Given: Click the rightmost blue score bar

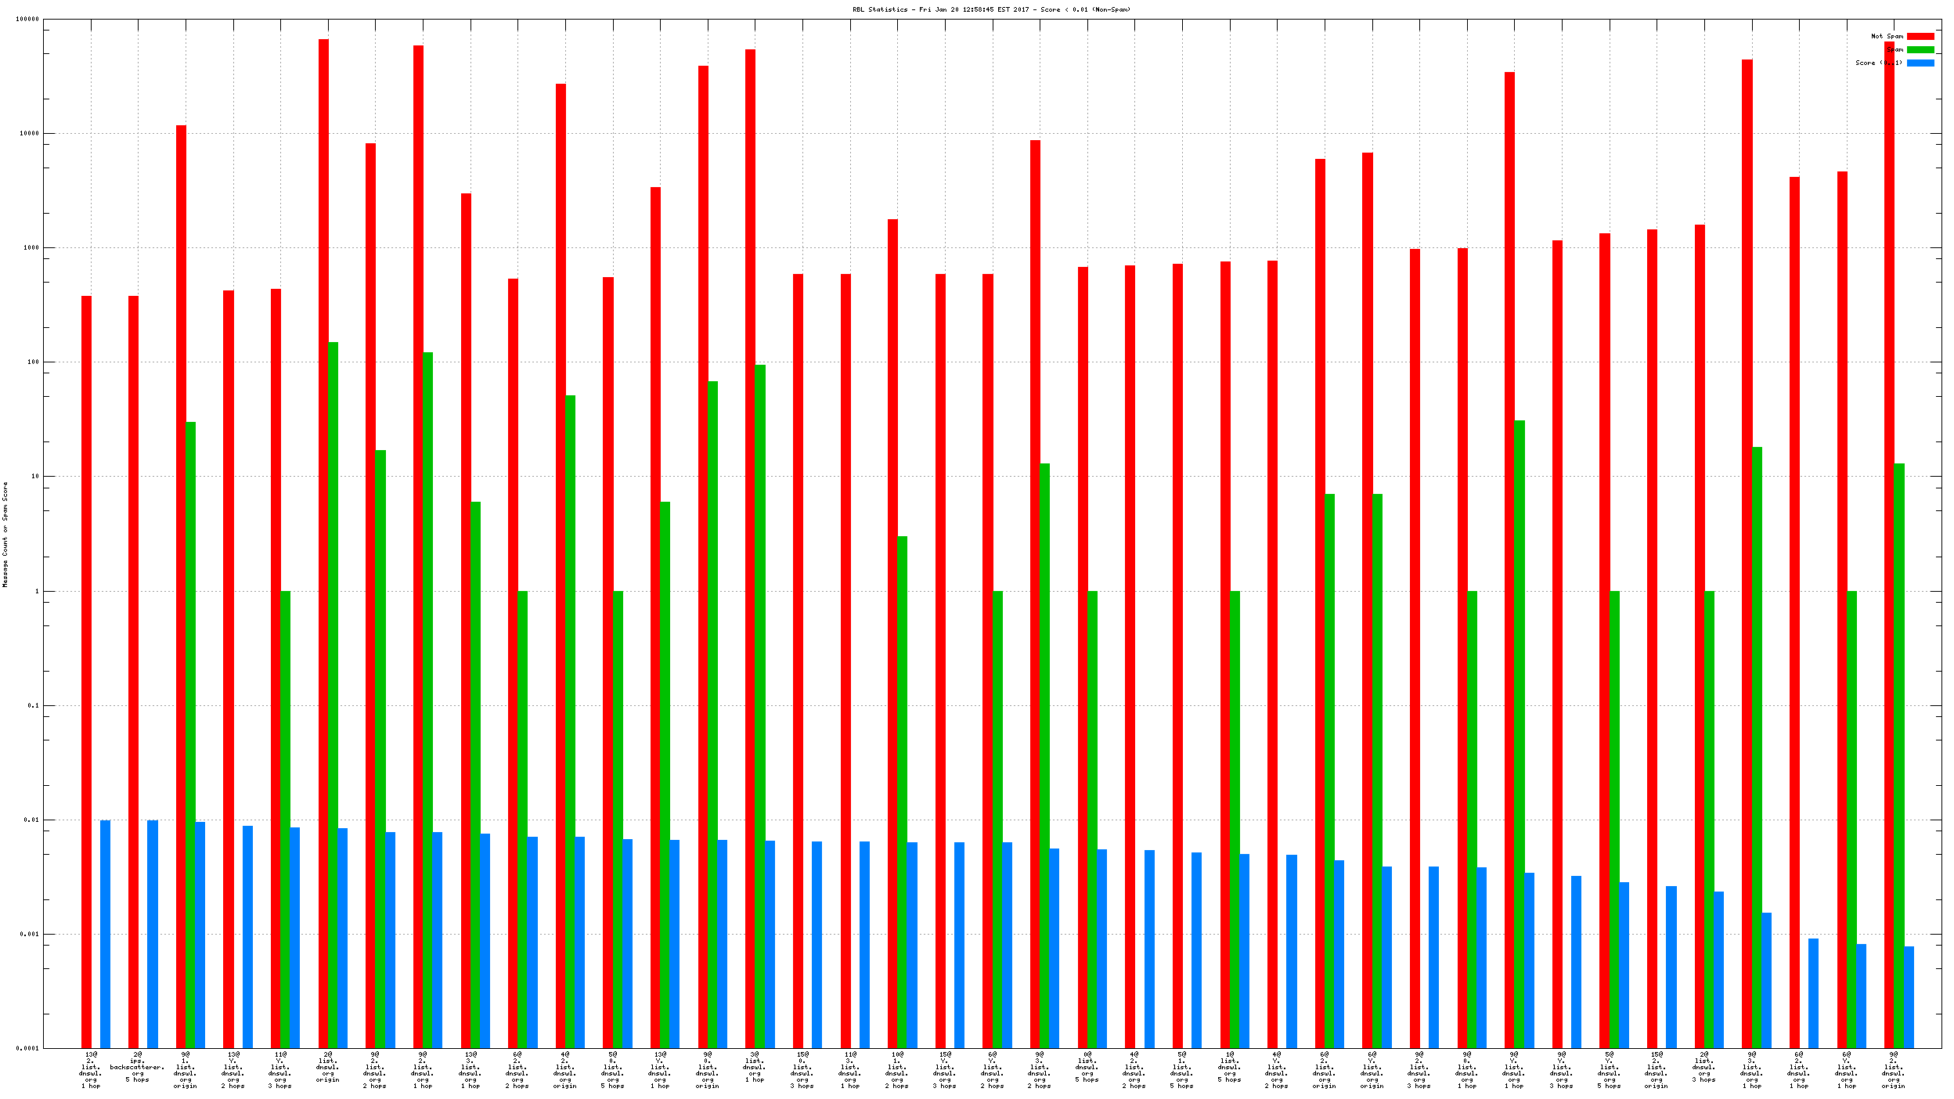Looking at the screenshot, I should [1909, 997].
